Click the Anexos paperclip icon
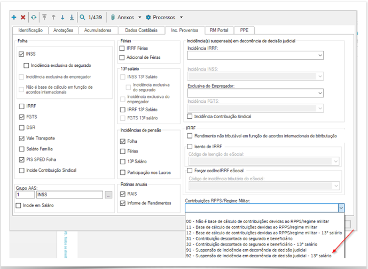The width and height of the screenshot is (368, 269). [113, 18]
